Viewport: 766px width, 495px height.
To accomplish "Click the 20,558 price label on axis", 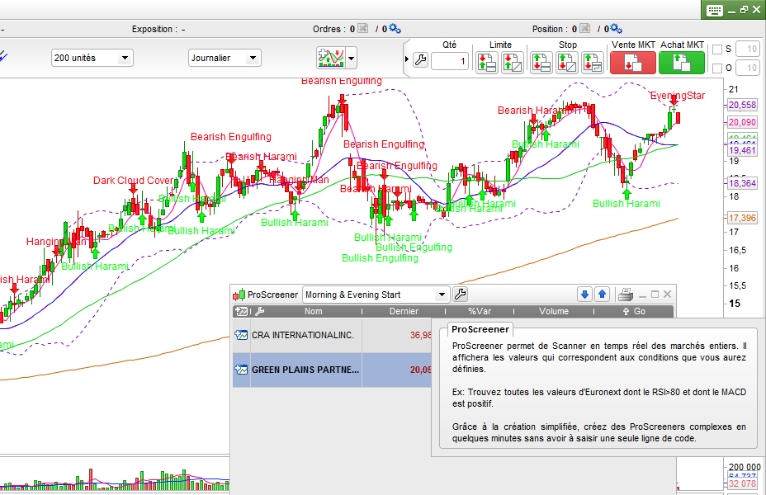I will (741, 105).
